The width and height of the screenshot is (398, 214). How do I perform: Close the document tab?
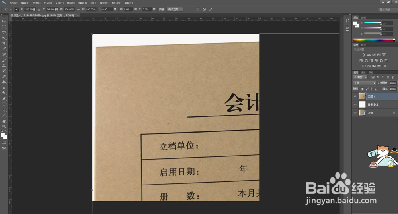pyautogui.click(x=78, y=15)
